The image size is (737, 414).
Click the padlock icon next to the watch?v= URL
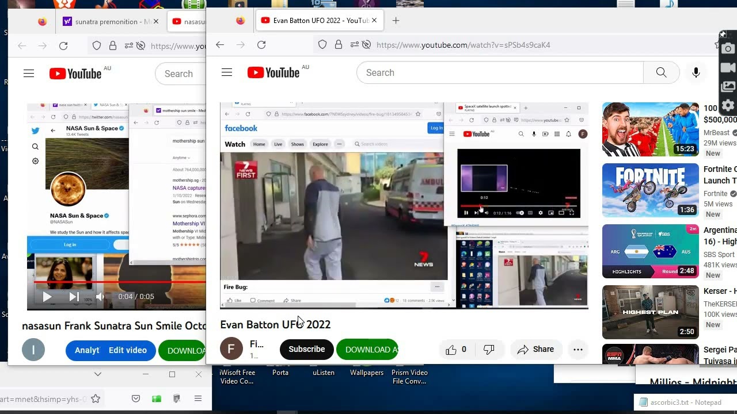point(339,45)
